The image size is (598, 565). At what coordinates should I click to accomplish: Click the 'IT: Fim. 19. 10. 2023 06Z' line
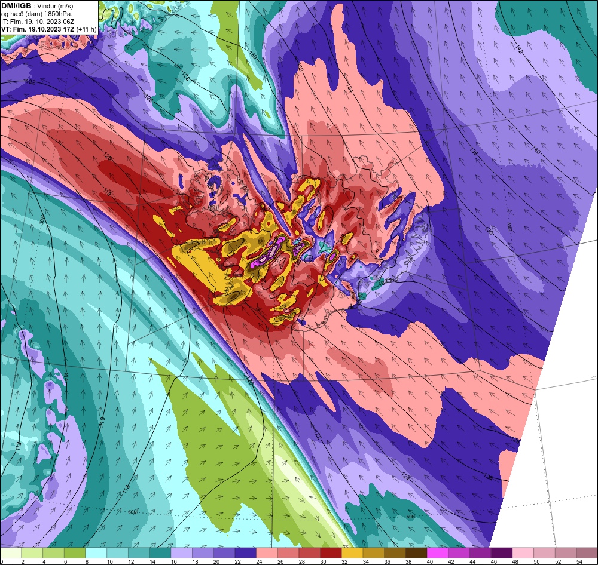point(38,22)
